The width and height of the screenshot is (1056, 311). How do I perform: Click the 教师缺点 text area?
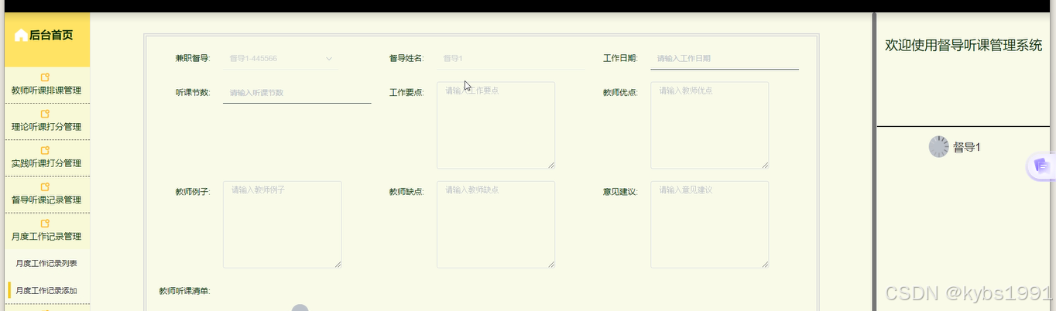(x=495, y=224)
